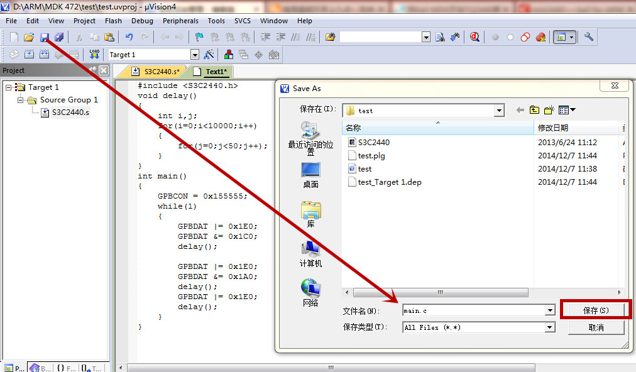Click the window layout icon
The width and height of the screenshot is (636, 372).
pyautogui.click(x=561, y=37)
